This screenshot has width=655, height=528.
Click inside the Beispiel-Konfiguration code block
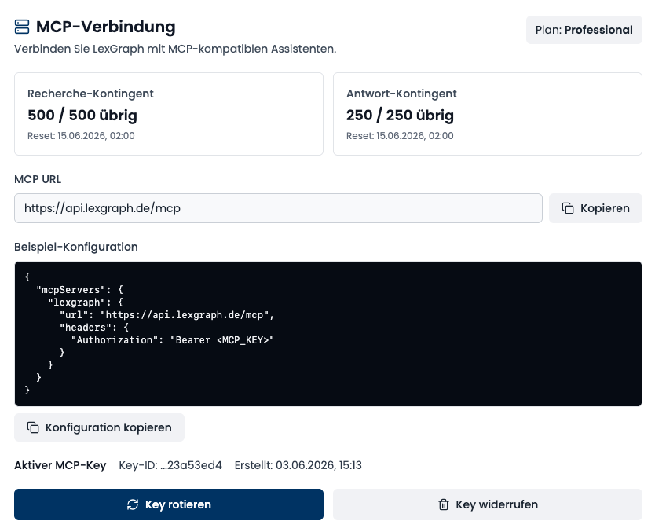[328, 334]
